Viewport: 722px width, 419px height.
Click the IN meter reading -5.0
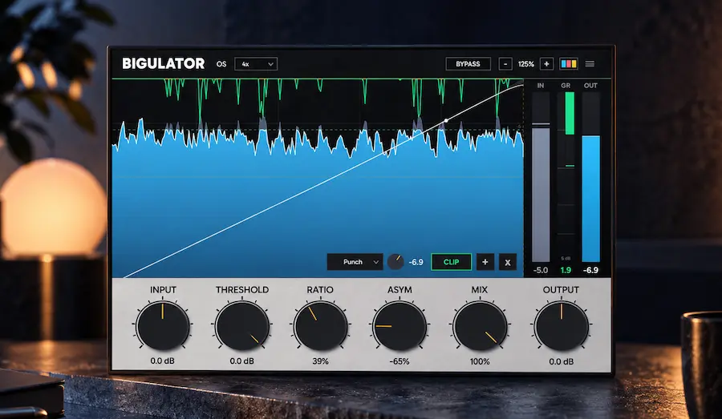pos(541,270)
